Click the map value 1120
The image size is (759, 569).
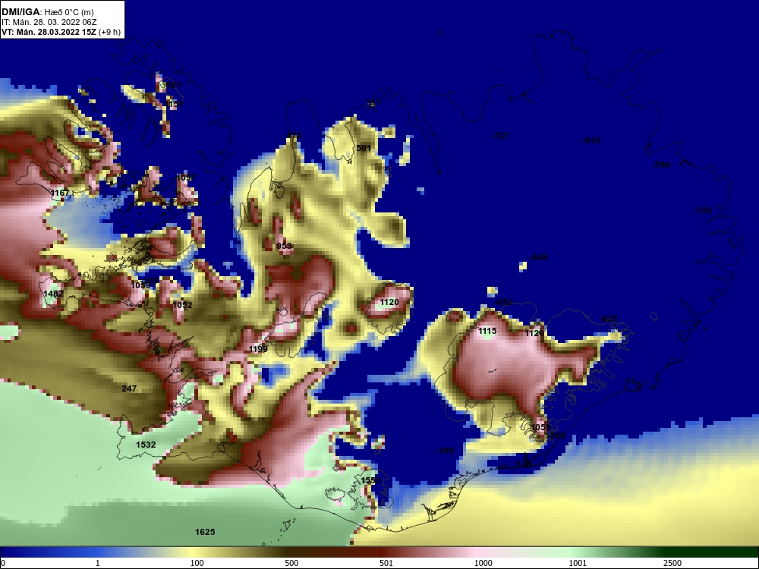(389, 303)
